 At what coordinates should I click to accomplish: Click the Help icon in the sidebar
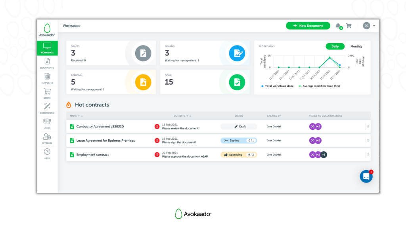47,152
